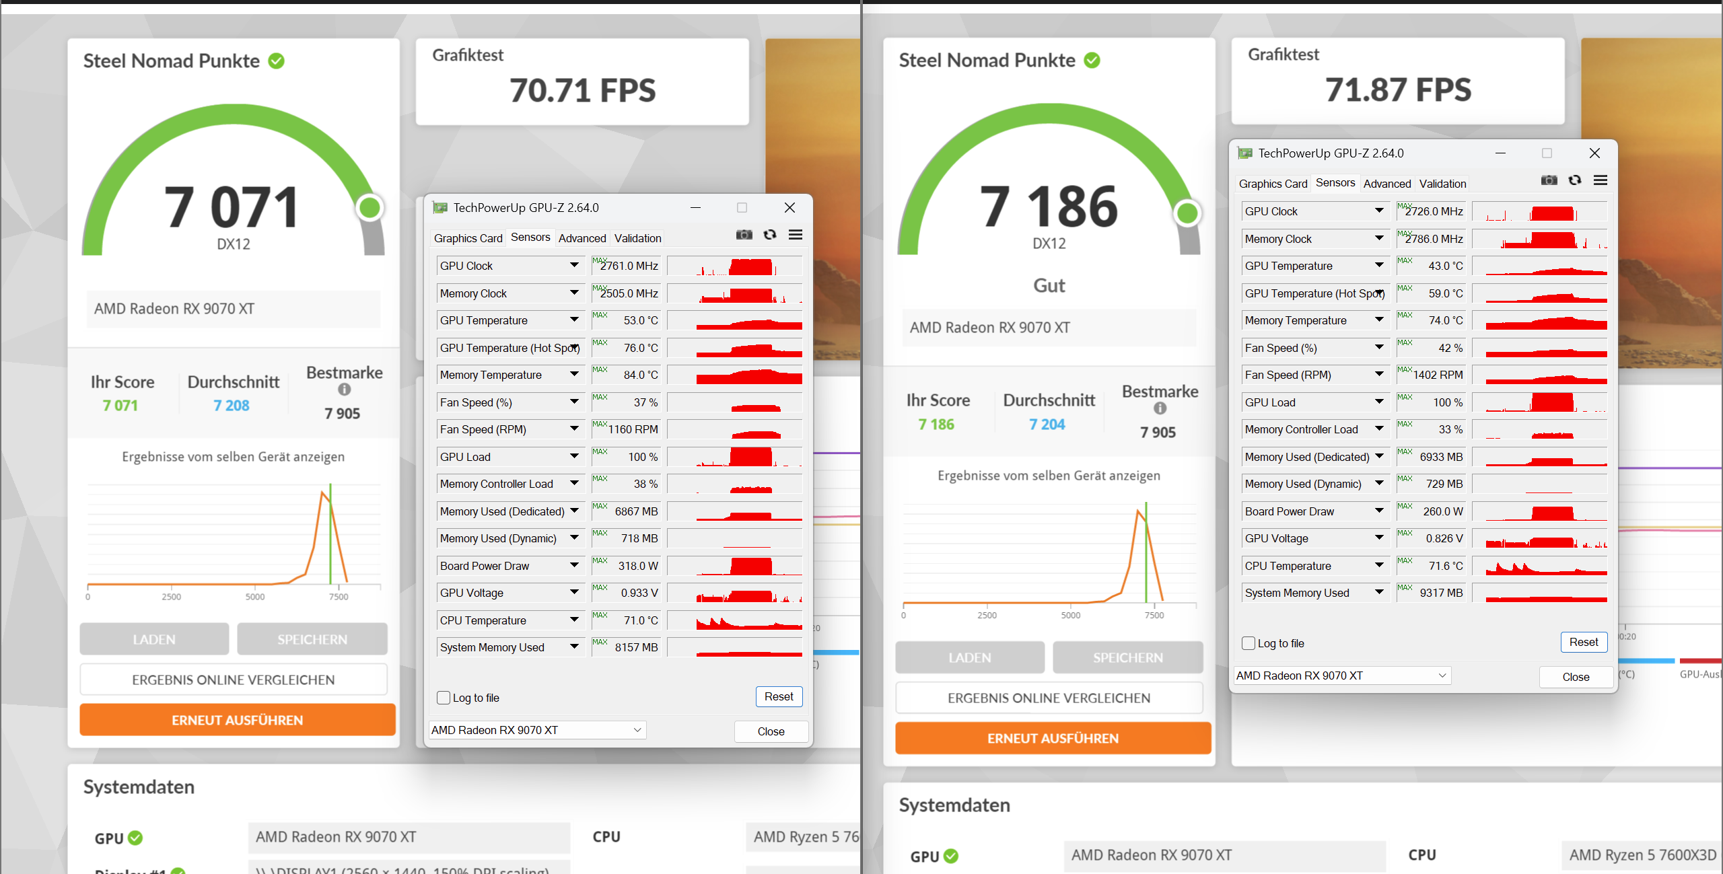
Task: Expand GPU Clock sensor dropdown in left GPU-Z
Action: click(x=574, y=266)
